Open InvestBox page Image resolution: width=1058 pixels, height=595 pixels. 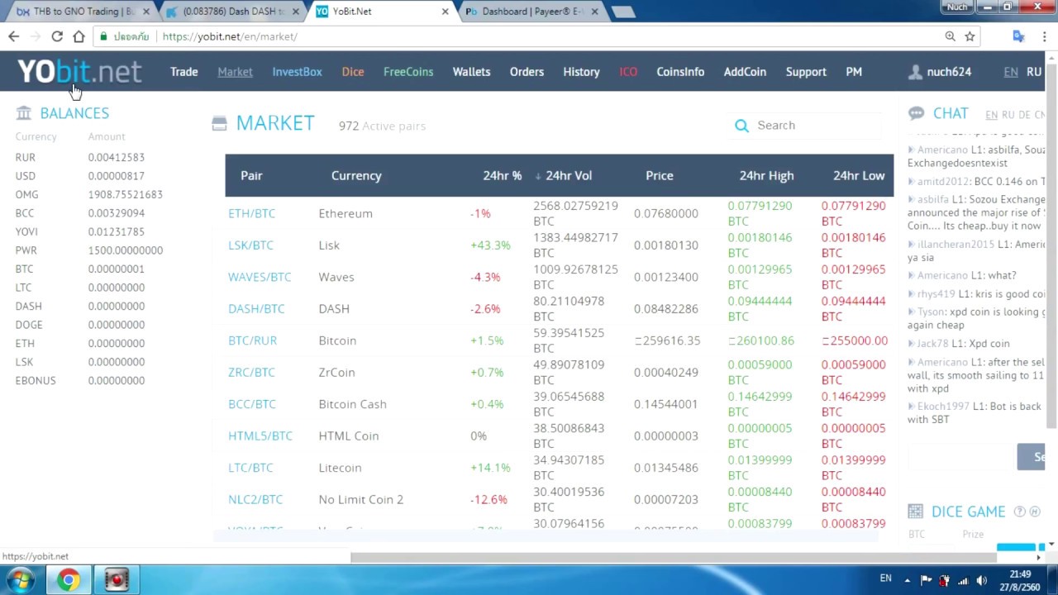pyautogui.click(x=297, y=72)
